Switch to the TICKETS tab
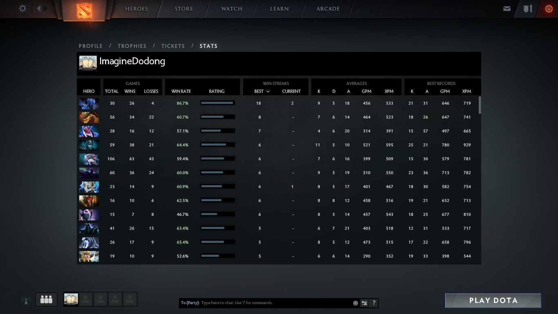Screen dimensions: 558x314 173,46
